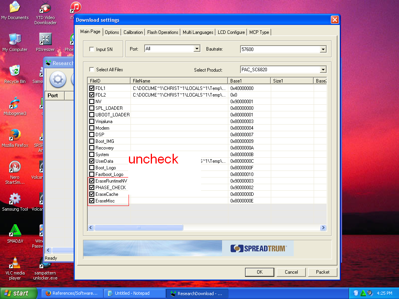Viewport: 399px width, 299px height.
Task: Open the My Documents desktop icon
Action: [15, 7]
